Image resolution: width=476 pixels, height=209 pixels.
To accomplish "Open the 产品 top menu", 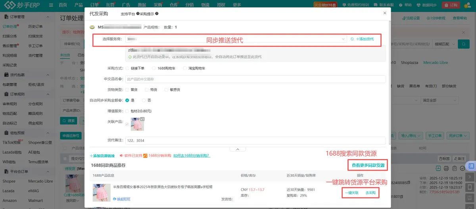I will point(79,5).
